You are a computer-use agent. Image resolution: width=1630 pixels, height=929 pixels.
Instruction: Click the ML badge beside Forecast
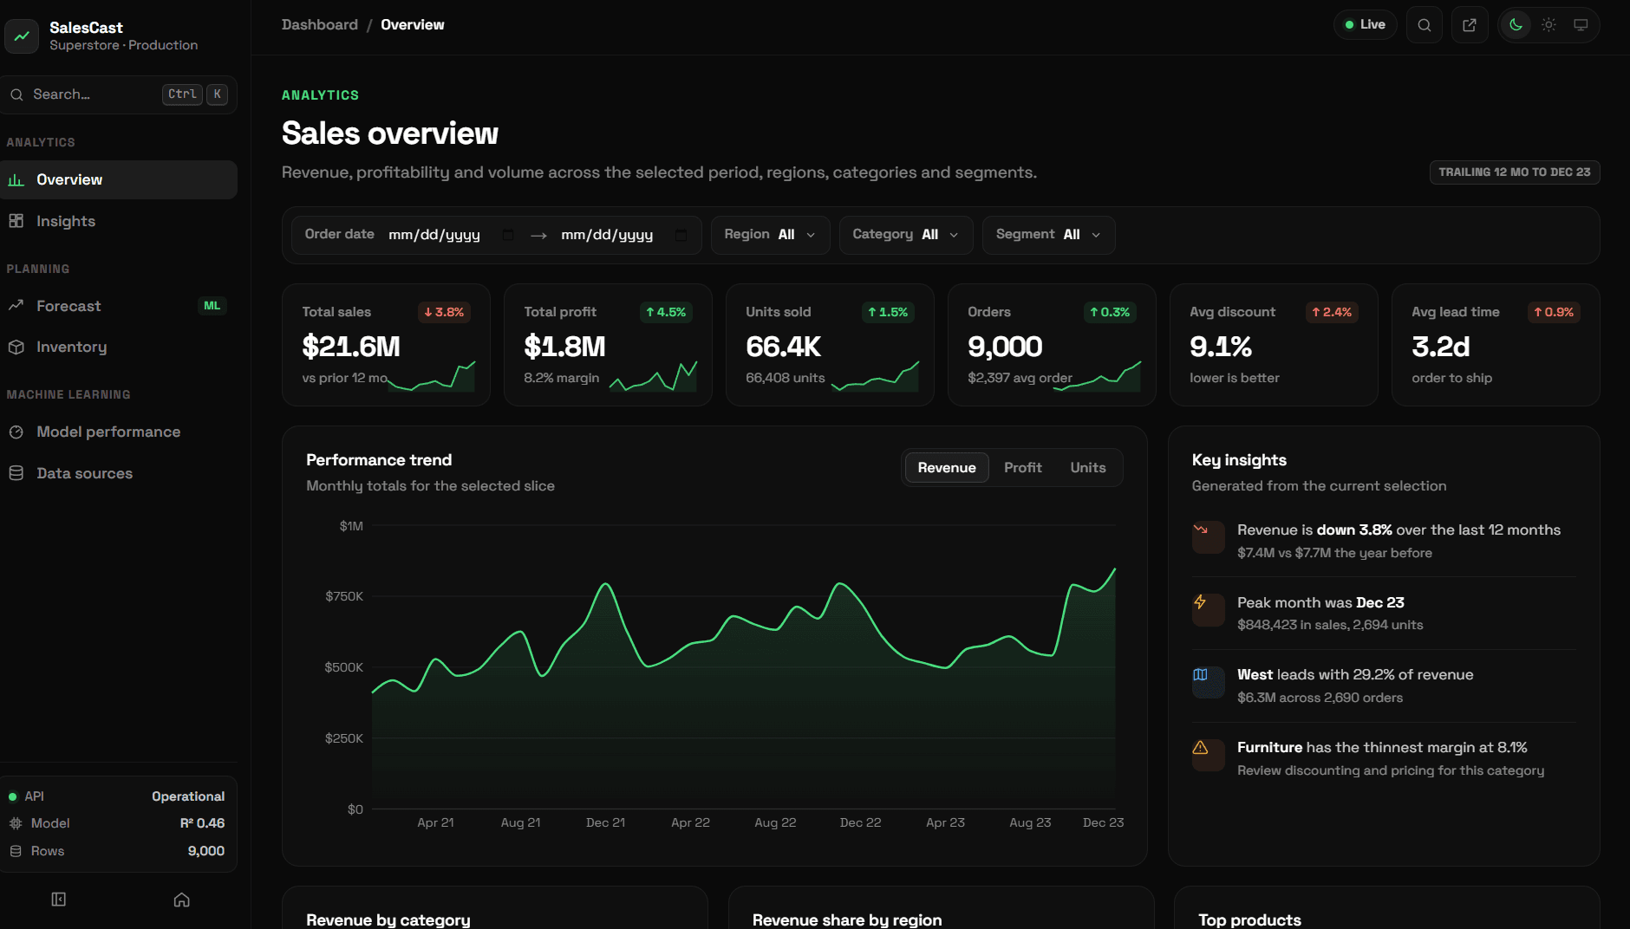point(212,306)
